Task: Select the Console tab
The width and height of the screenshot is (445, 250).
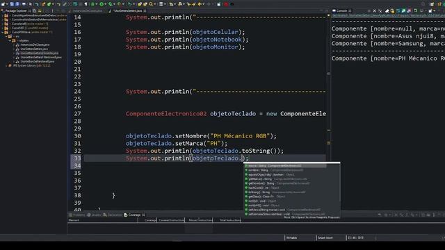Action: click(341, 11)
